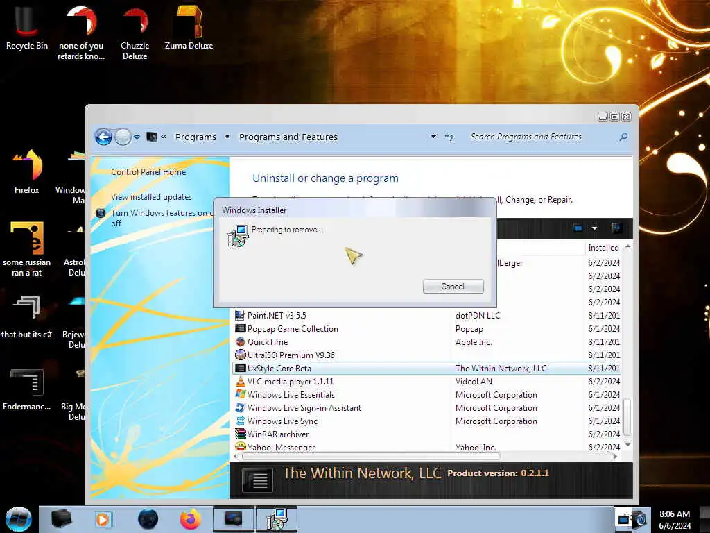Viewport: 710px width, 533px height.
Task: Open Turn Windows features on or off
Action: 162,217
